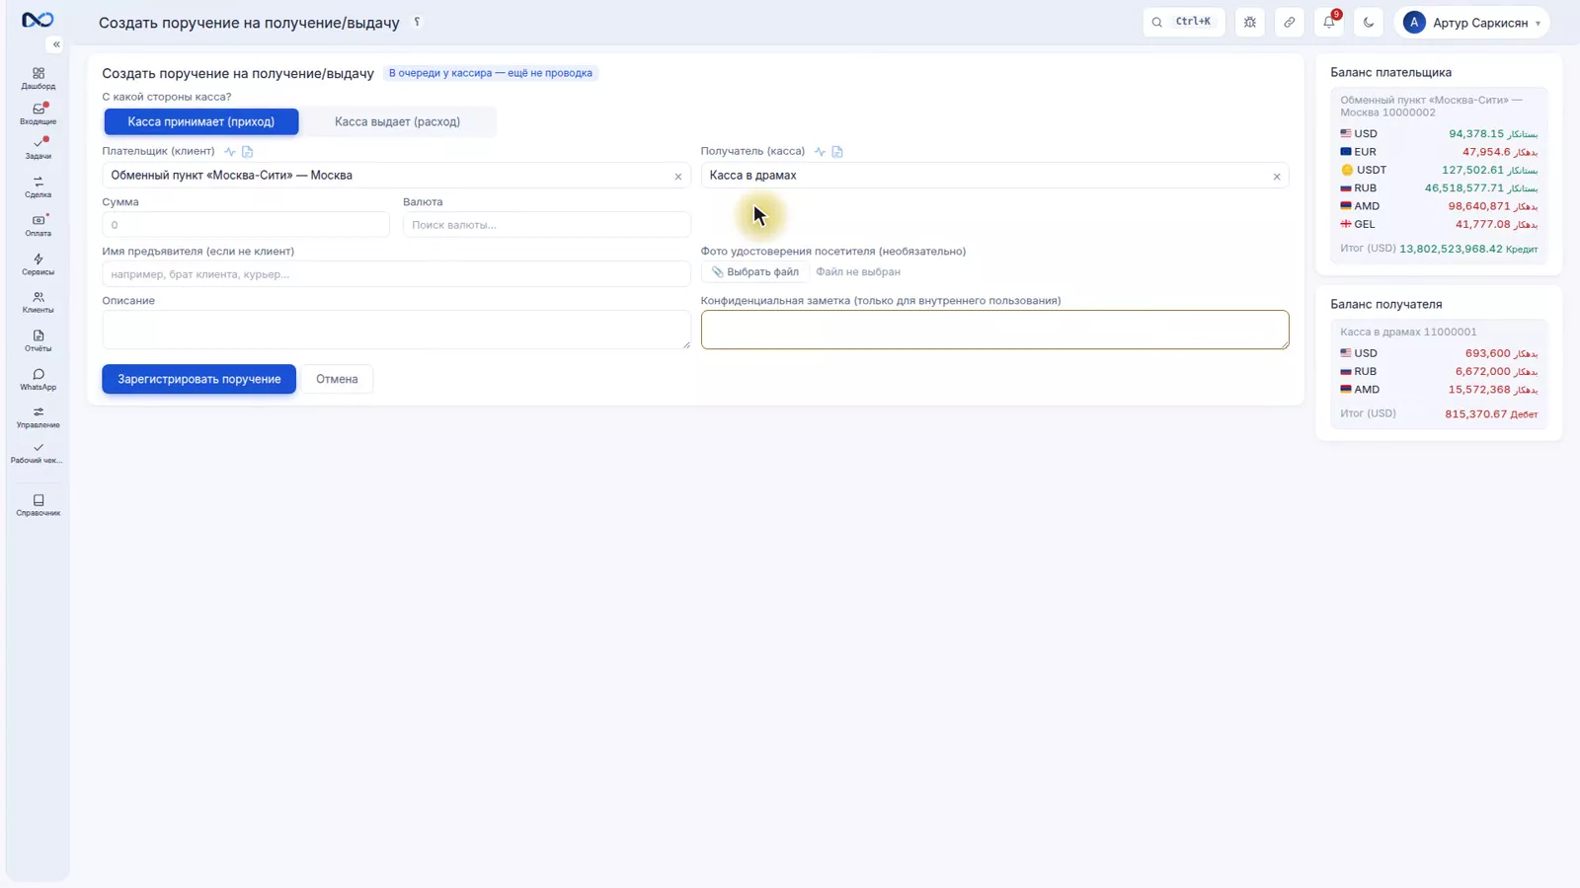Open Входящие in the sidebar
Screen dimensions: 1580x888
coord(39,113)
